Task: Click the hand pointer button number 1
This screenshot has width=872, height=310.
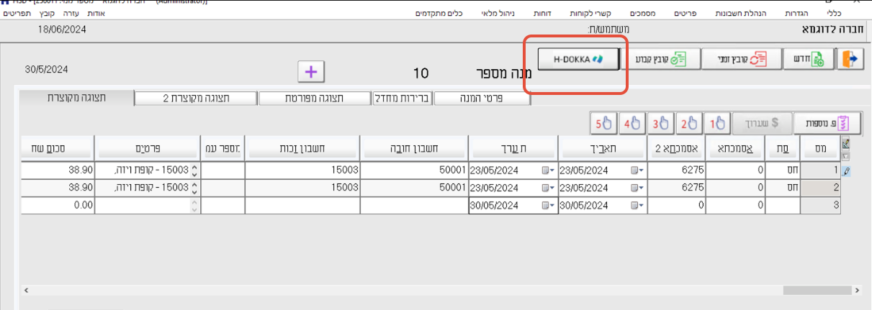Action: [716, 123]
